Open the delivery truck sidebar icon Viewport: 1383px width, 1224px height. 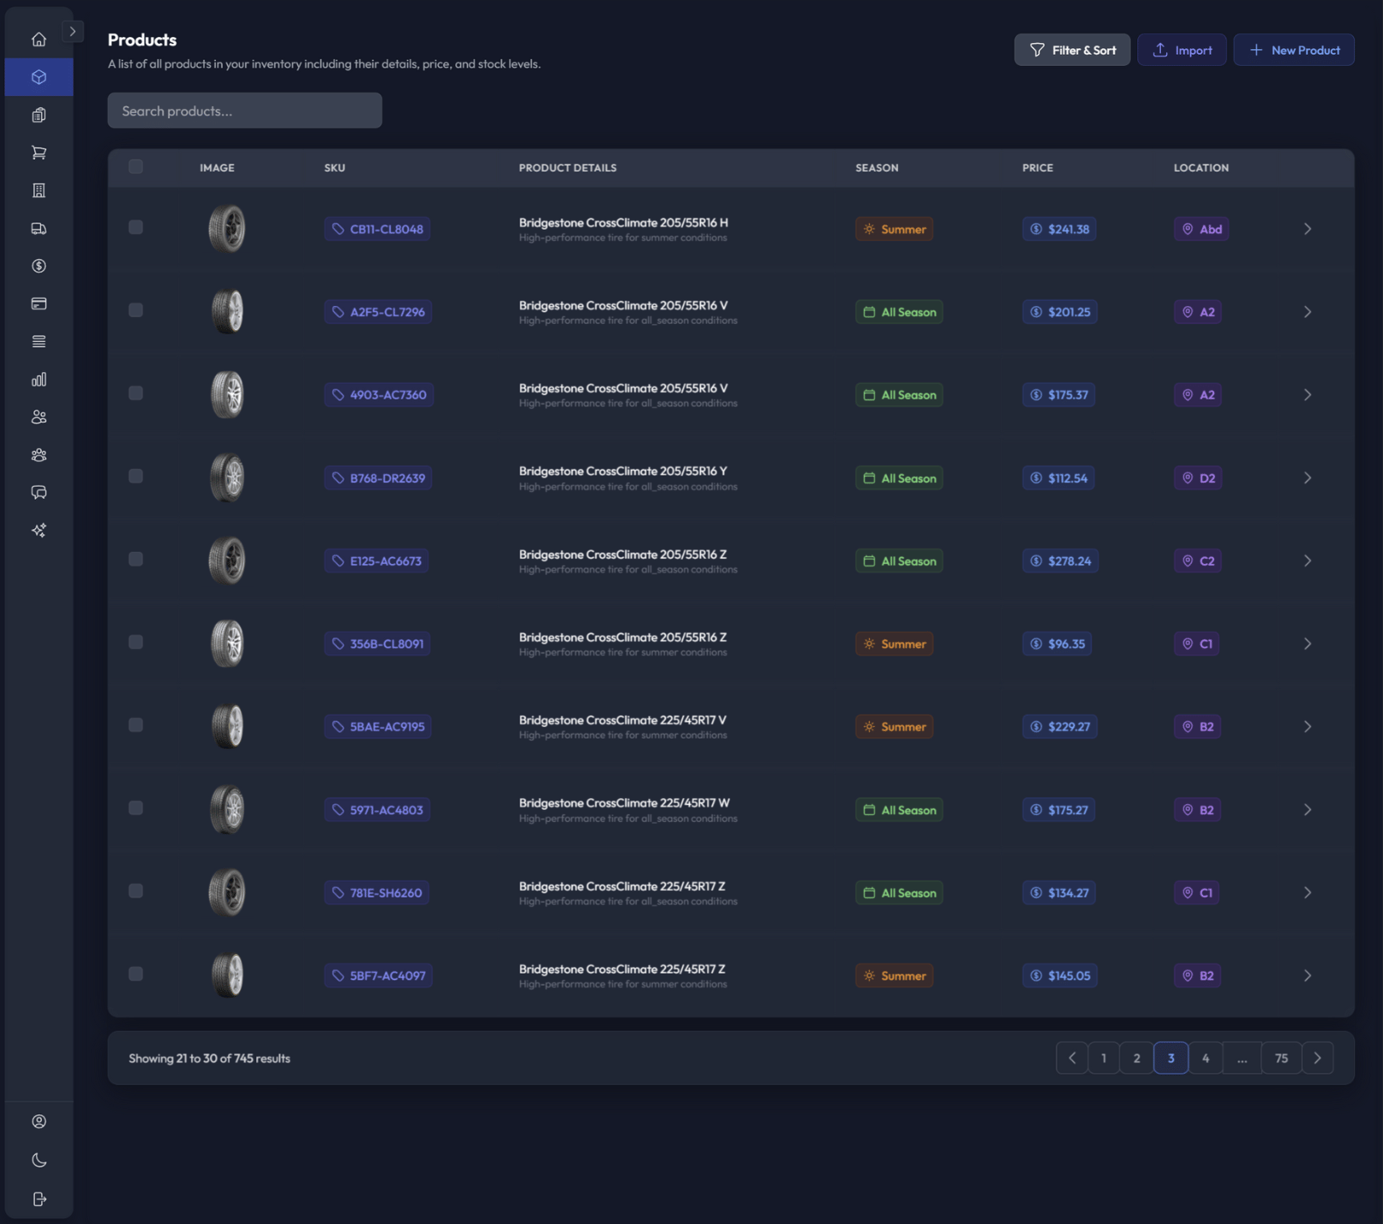(39, 228)
